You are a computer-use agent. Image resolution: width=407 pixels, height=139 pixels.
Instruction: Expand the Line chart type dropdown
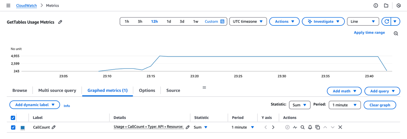(363, 22)
